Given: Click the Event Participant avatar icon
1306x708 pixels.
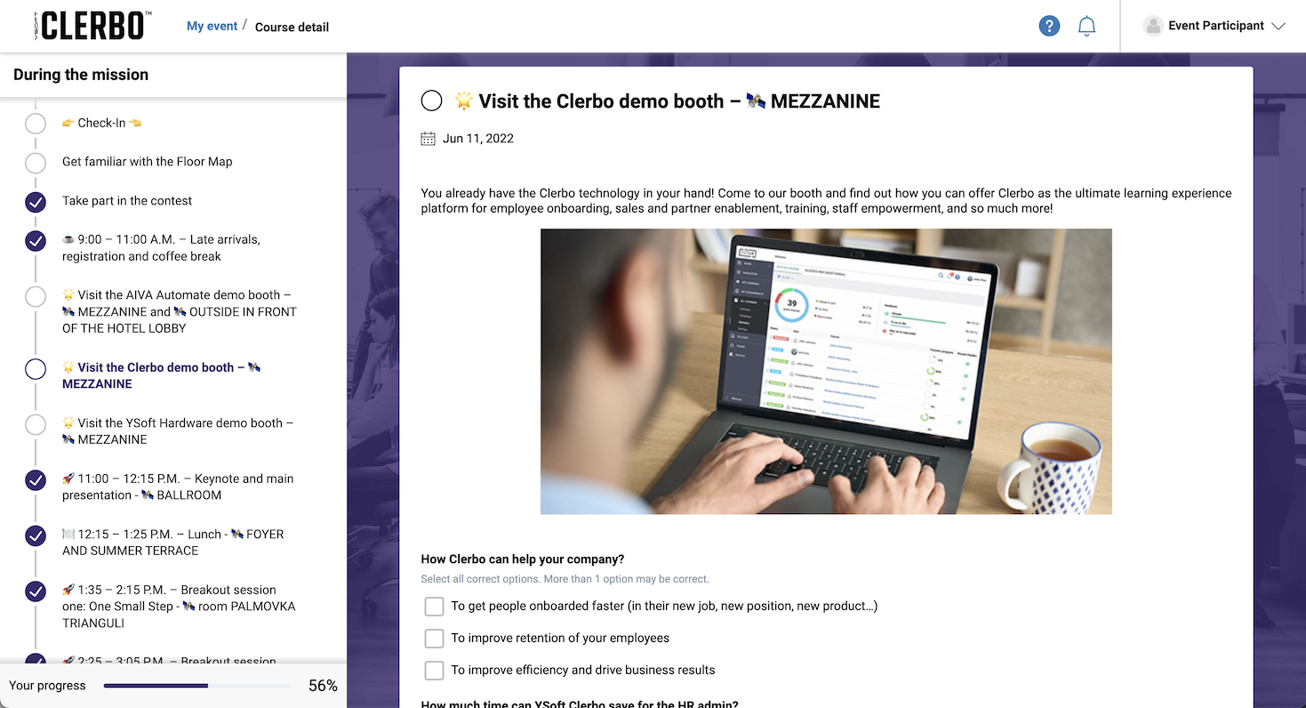Looking at the screenshot, I should (1153, 26).
